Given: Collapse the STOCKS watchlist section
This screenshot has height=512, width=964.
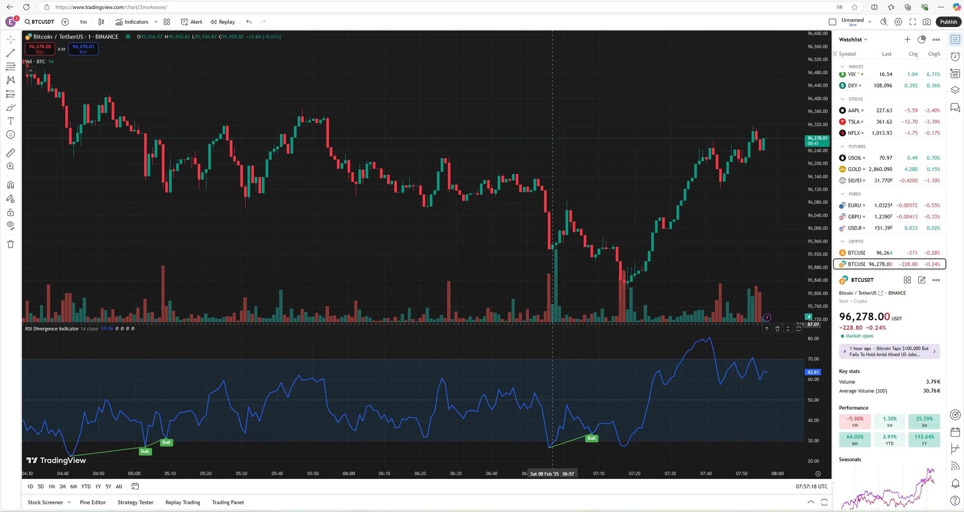Looking at the screenshot, I should [842, 99].
